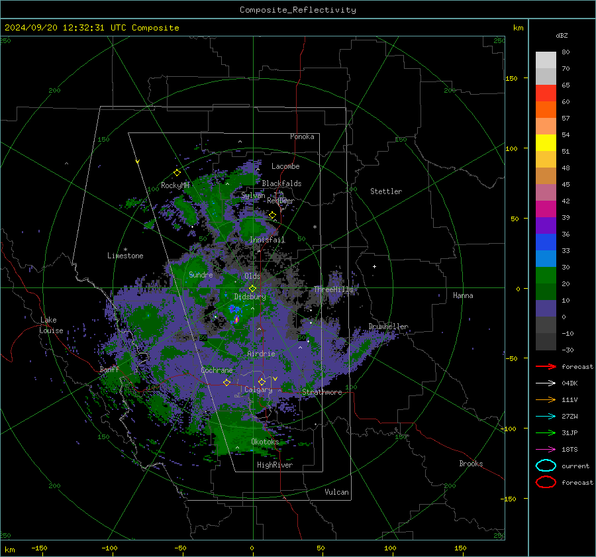Image resolution: width=596 pixels, height=557 pixels.
Task: Click the white cross marker west of Hanna
Action: pos(374,266)
